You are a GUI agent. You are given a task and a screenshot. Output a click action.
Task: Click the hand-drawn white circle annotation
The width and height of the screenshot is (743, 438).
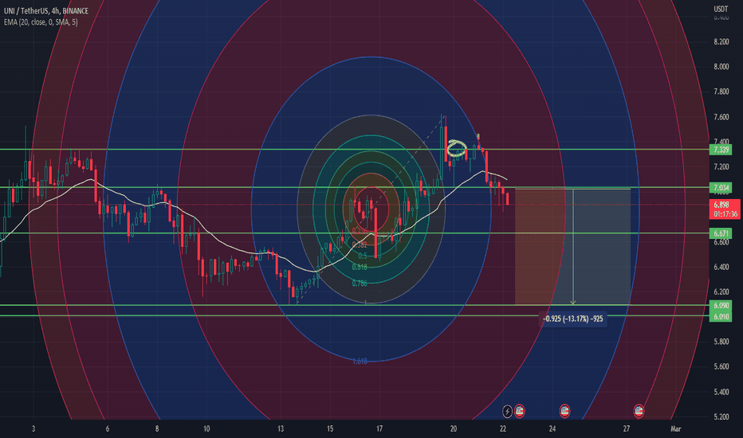(x=458, y=149)
